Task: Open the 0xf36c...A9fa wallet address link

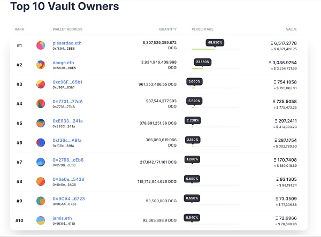Action: [67, 140]
